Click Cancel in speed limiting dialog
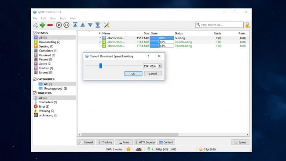The image size is (286, 161). [x=153, y=74]
